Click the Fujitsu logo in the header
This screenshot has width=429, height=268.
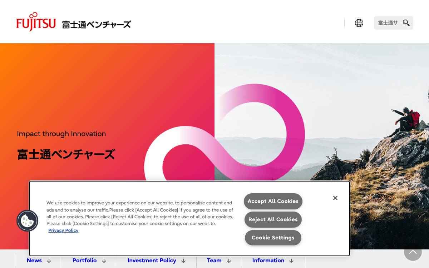pyautogui.click(x=36, y=22)
